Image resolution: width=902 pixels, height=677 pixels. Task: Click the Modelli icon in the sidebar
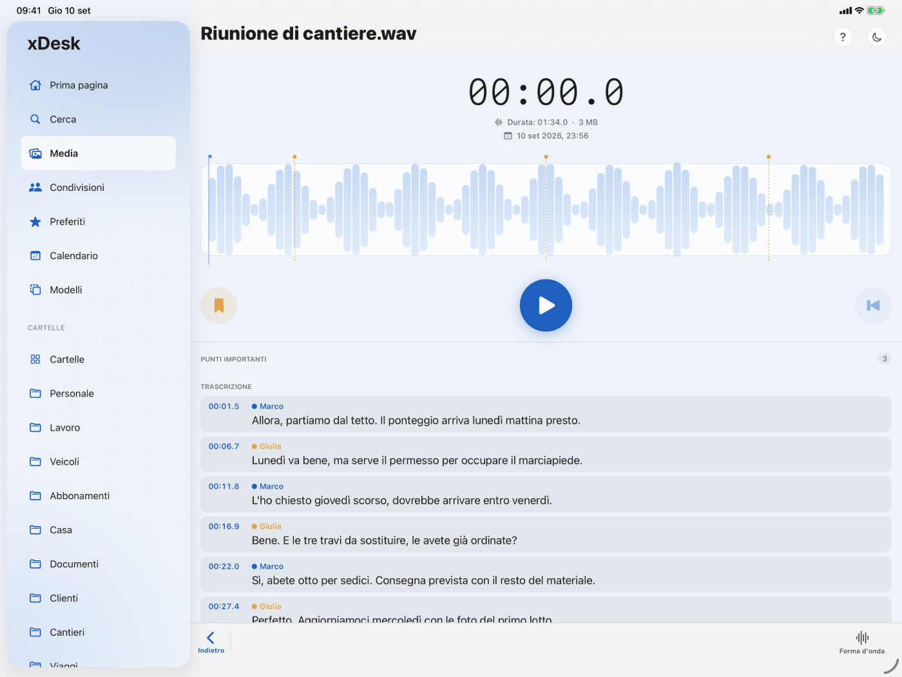(35, 290)
